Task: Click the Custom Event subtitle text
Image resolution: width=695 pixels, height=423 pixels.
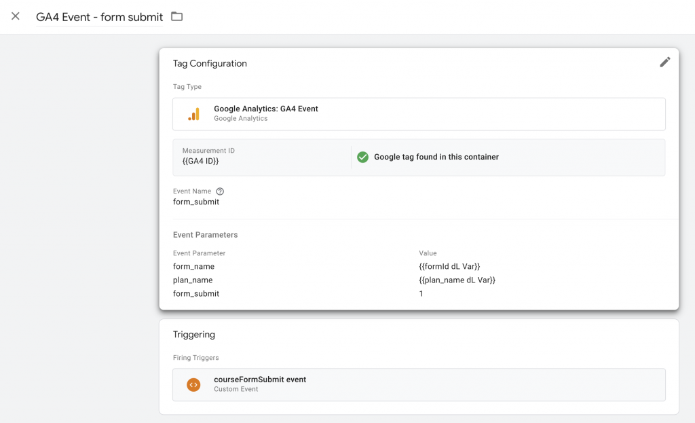Action: 236,389
